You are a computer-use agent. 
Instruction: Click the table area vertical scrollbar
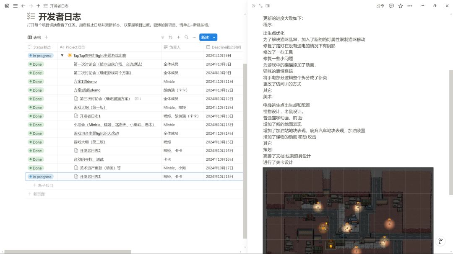tap(245, 151)
